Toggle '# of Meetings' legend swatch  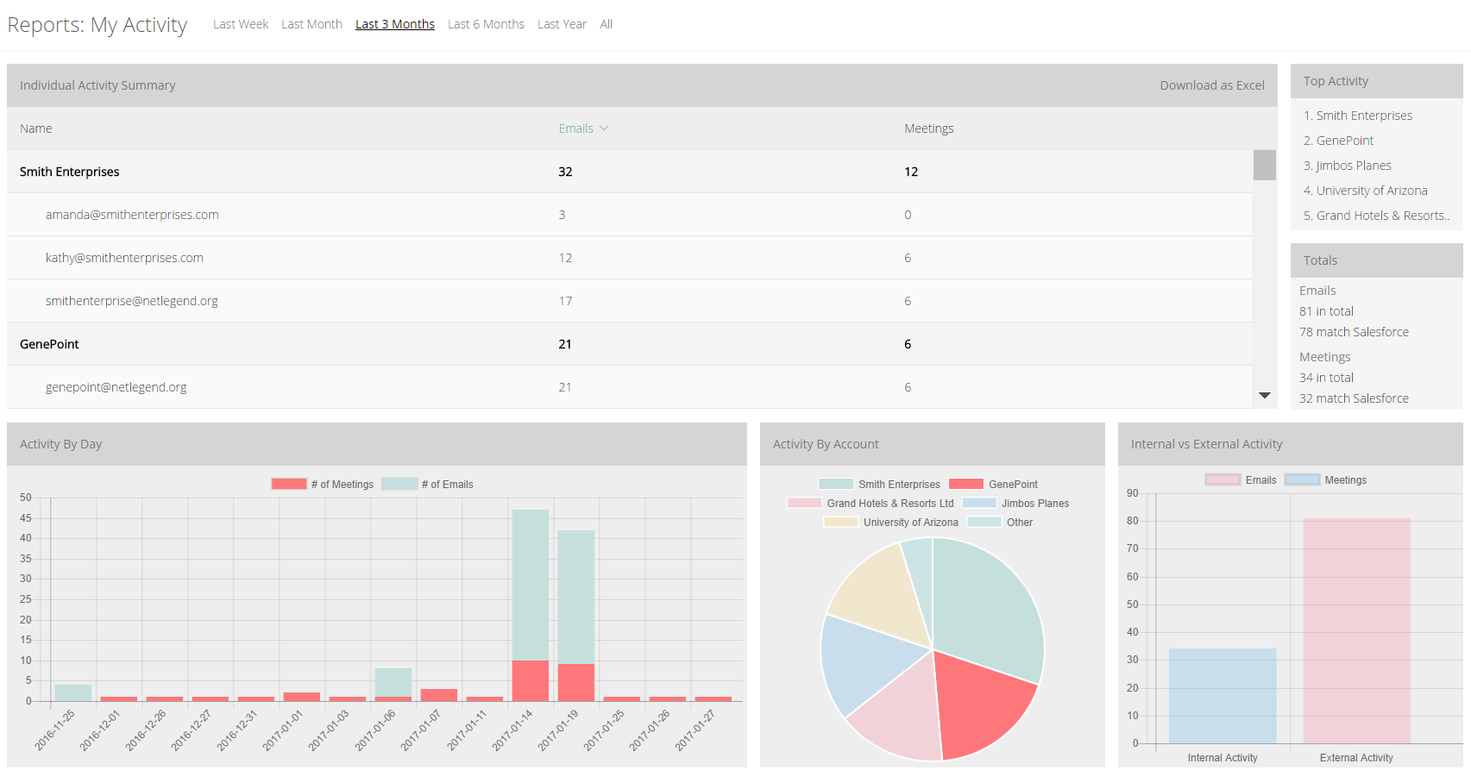coord(289,484)
